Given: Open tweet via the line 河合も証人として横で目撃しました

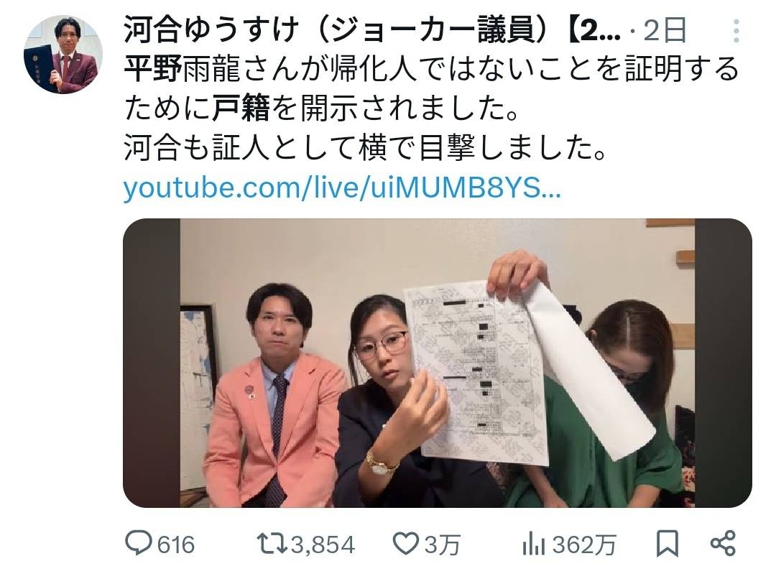Looking at the screenshot, I should point(365,147).
